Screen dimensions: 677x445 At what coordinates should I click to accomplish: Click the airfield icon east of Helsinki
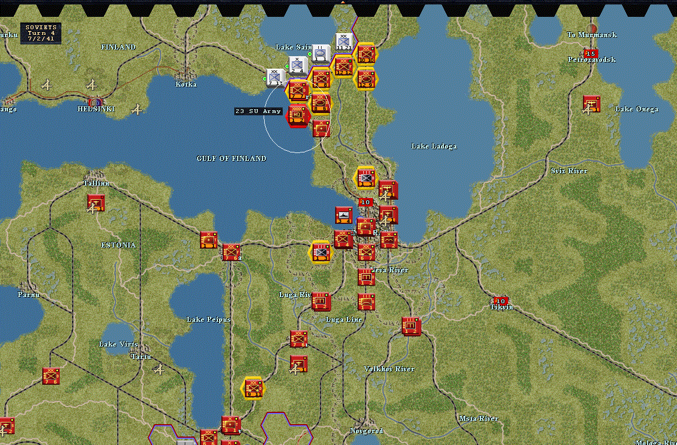point(136,110)
